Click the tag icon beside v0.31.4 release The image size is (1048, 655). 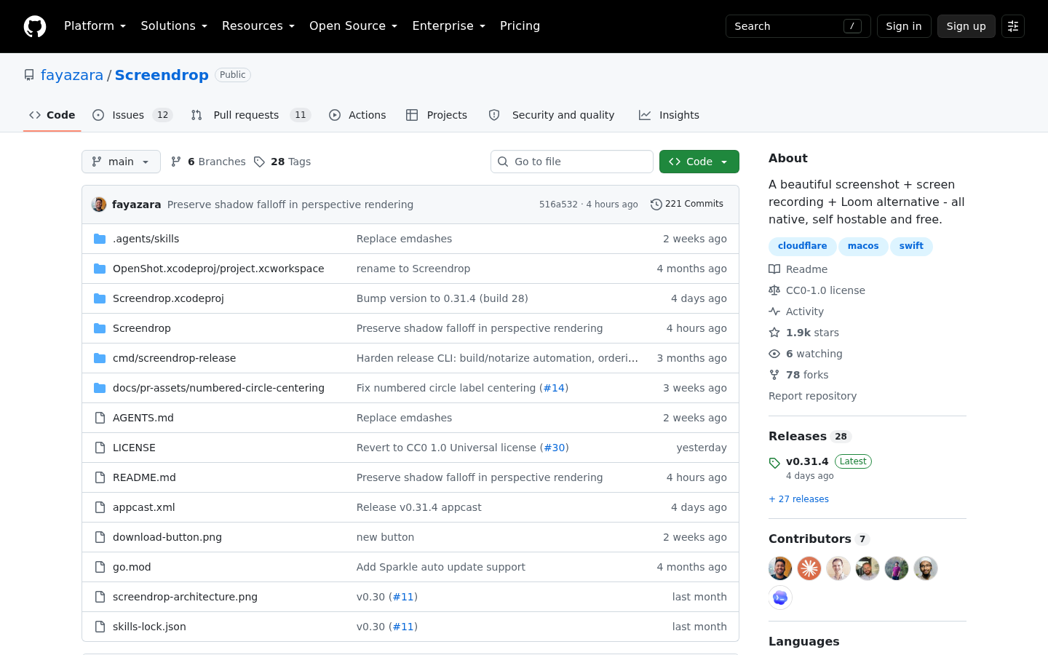click(x=774, y=463)
